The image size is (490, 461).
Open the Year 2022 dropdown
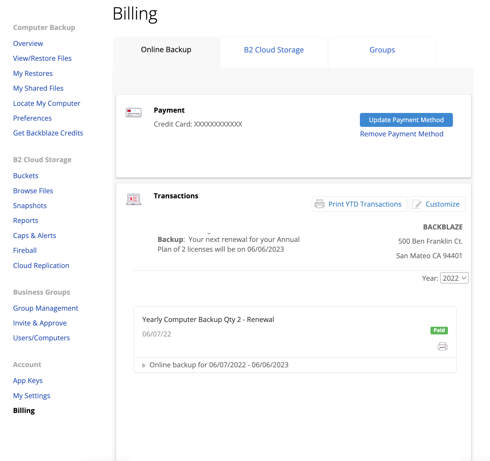point(454,278)
